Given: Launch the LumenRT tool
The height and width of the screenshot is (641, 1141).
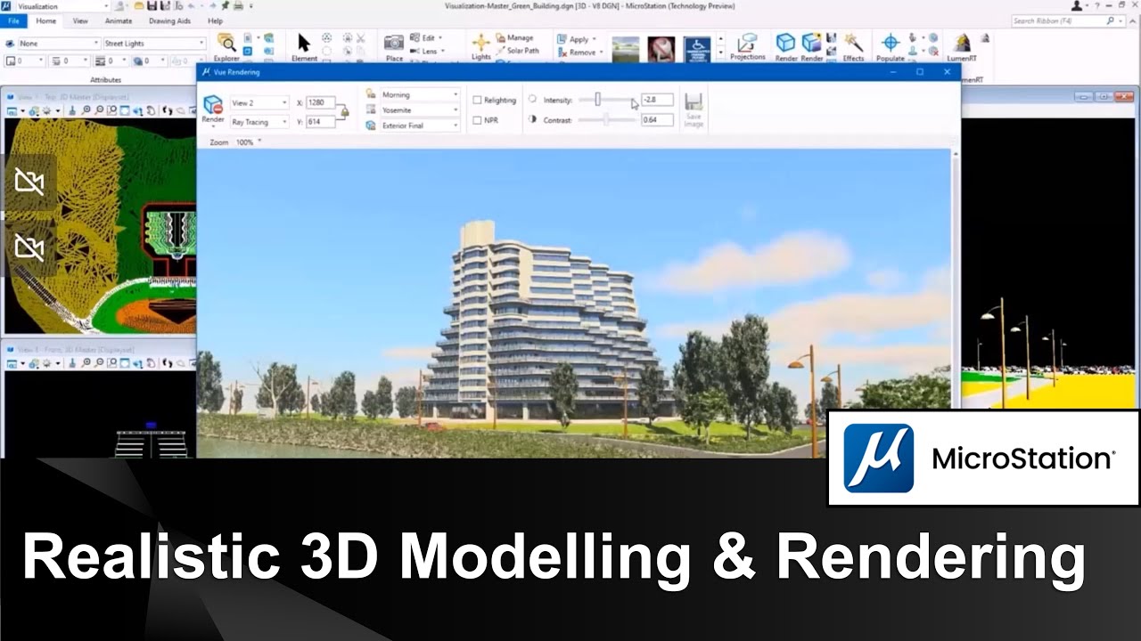Looking at the screenshot, I should 962,46.
